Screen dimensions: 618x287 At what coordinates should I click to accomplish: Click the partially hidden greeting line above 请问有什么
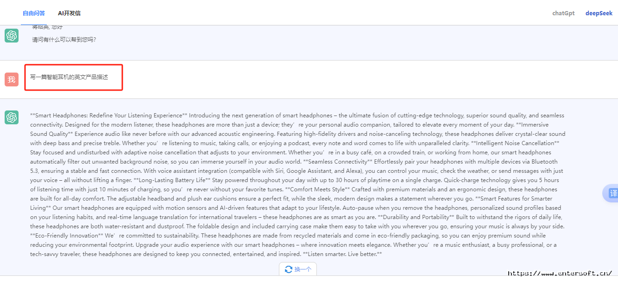[47, 27]
